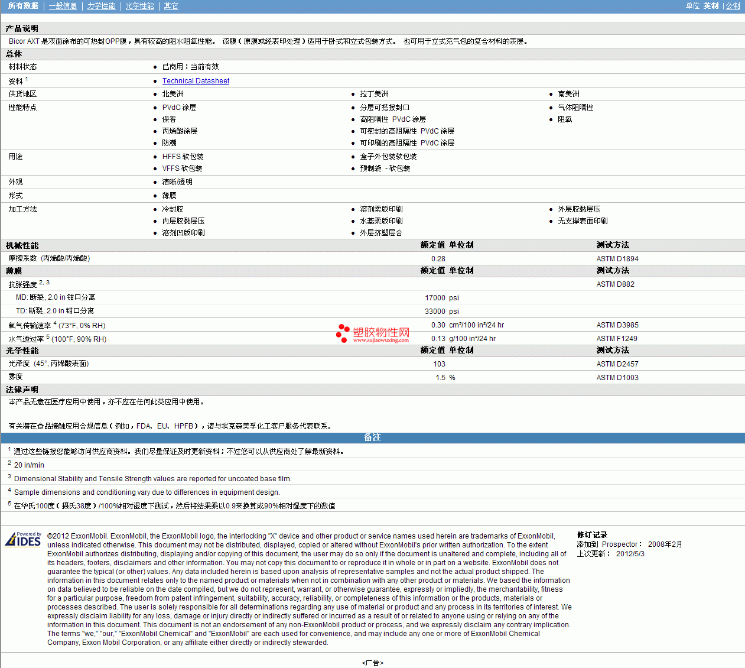The image size is (745, 668).
Task: Click the 清晰/透明 appearance entry
Action: [x=177, y=182]
